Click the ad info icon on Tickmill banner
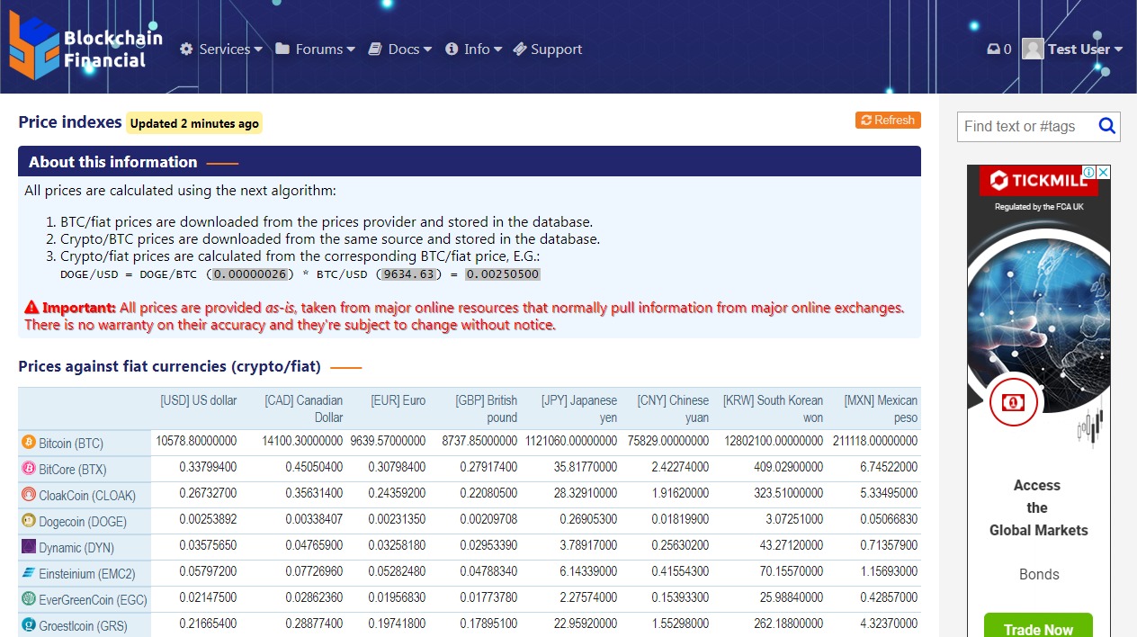Viewport: 1137px width, 637px height. [1088, 172]
